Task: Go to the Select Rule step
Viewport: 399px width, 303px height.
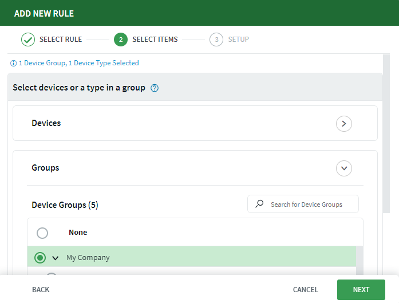Action: [61, 40]
